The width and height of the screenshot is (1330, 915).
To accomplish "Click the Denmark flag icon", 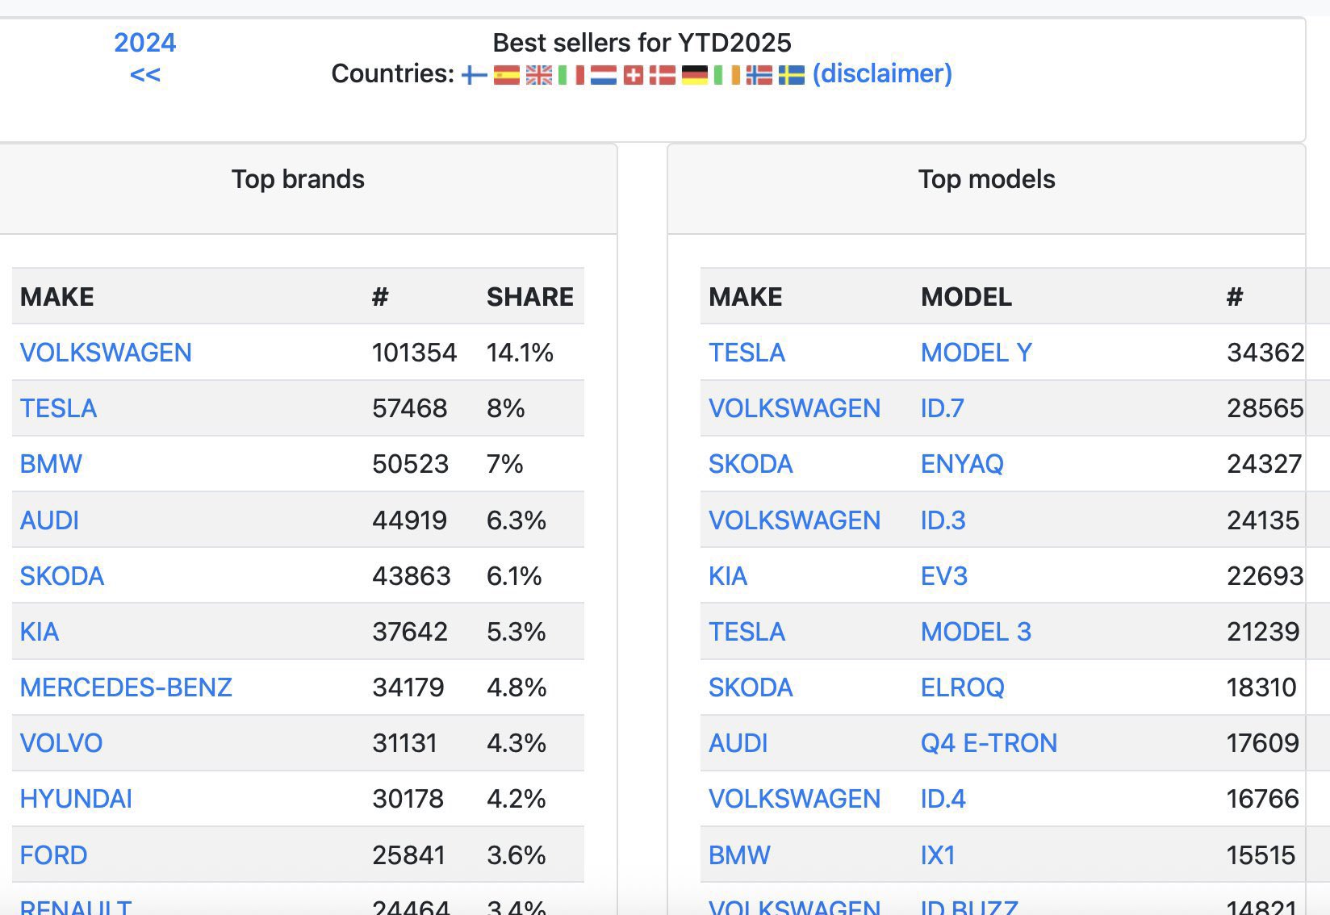I will (x=663, y=75).
